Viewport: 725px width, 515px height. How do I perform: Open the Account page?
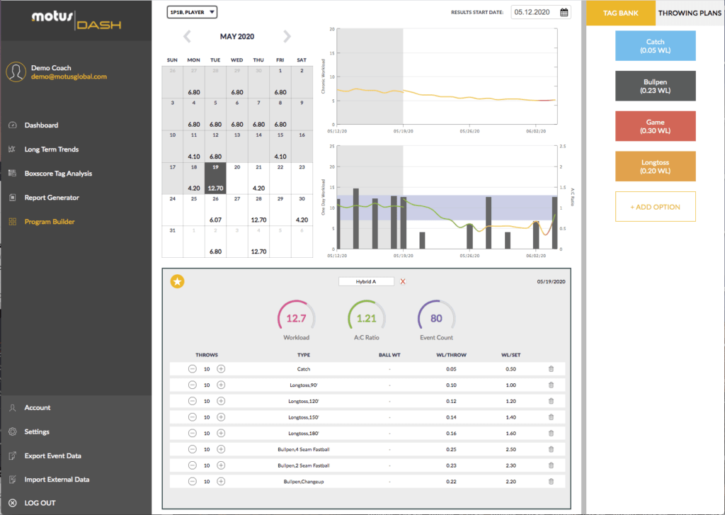(38, 407)
